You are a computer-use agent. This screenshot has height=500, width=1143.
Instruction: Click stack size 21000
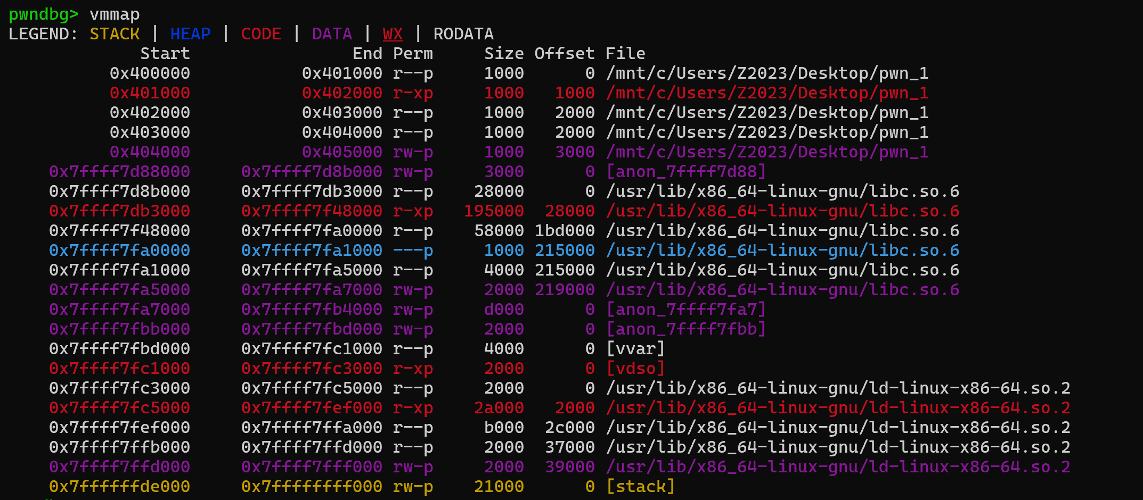click(x=499, y=487)
